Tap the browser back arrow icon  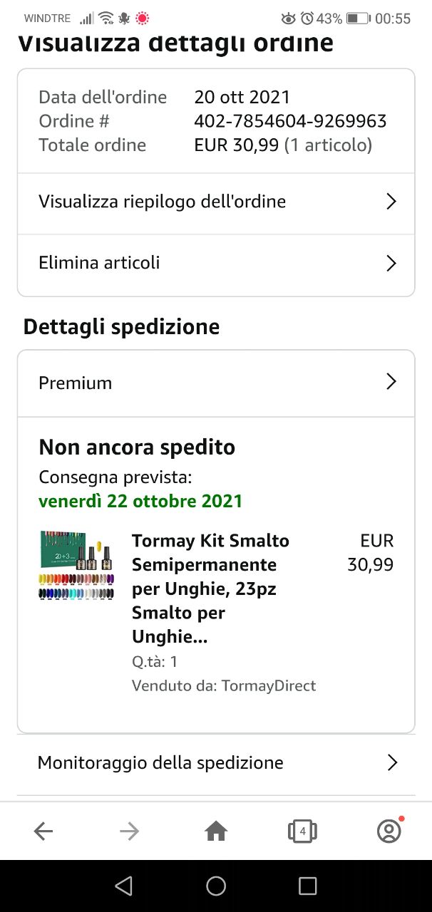pyautogui.click(x=43, y=831)
